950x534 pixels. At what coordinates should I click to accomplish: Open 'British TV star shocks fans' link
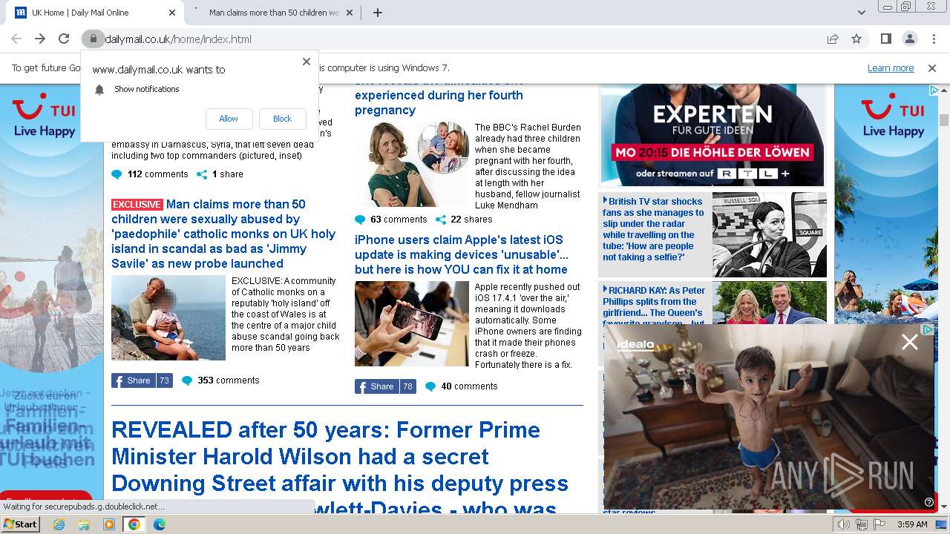[653, 229]
